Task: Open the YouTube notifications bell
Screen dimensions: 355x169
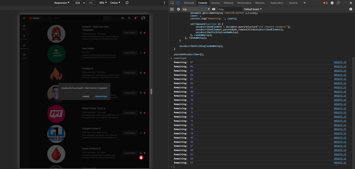Action: click(x=136, y=18)
